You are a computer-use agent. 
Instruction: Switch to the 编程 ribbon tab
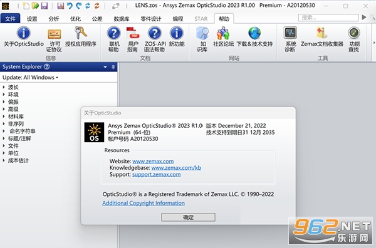[x=178, y=19]
